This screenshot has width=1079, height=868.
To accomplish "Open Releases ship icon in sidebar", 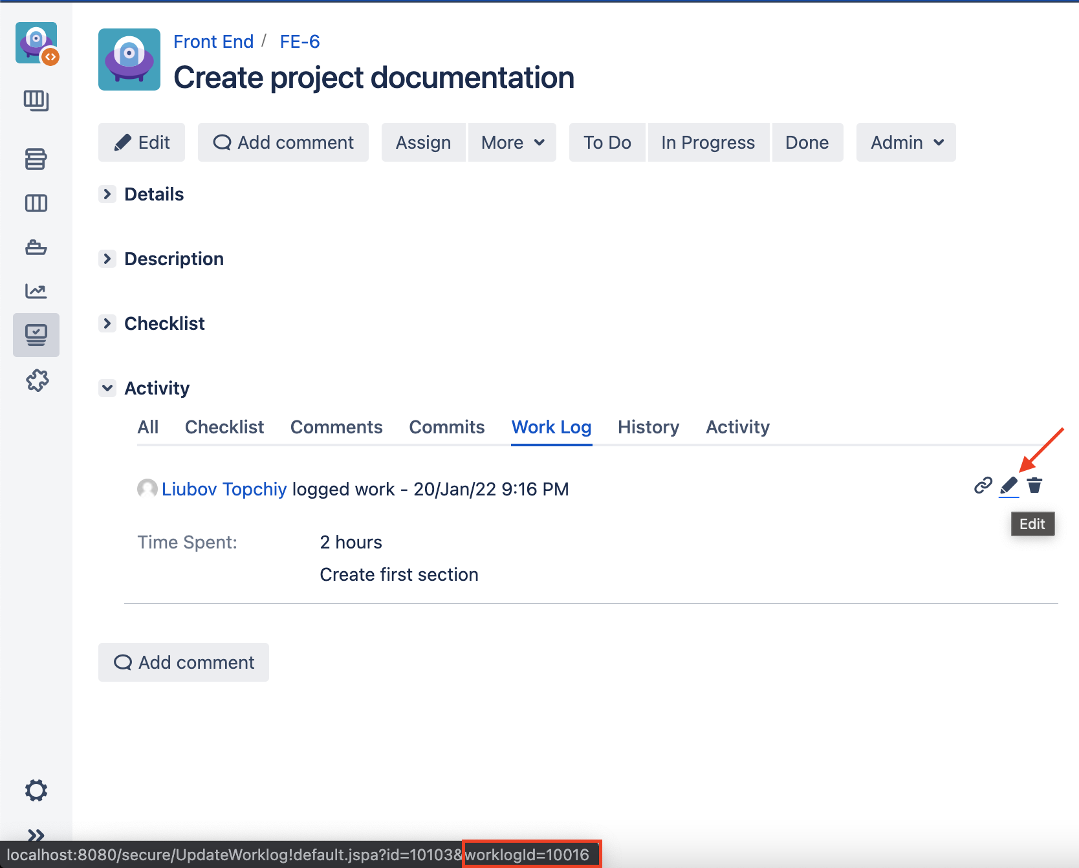I will click(x=36, y=247).
